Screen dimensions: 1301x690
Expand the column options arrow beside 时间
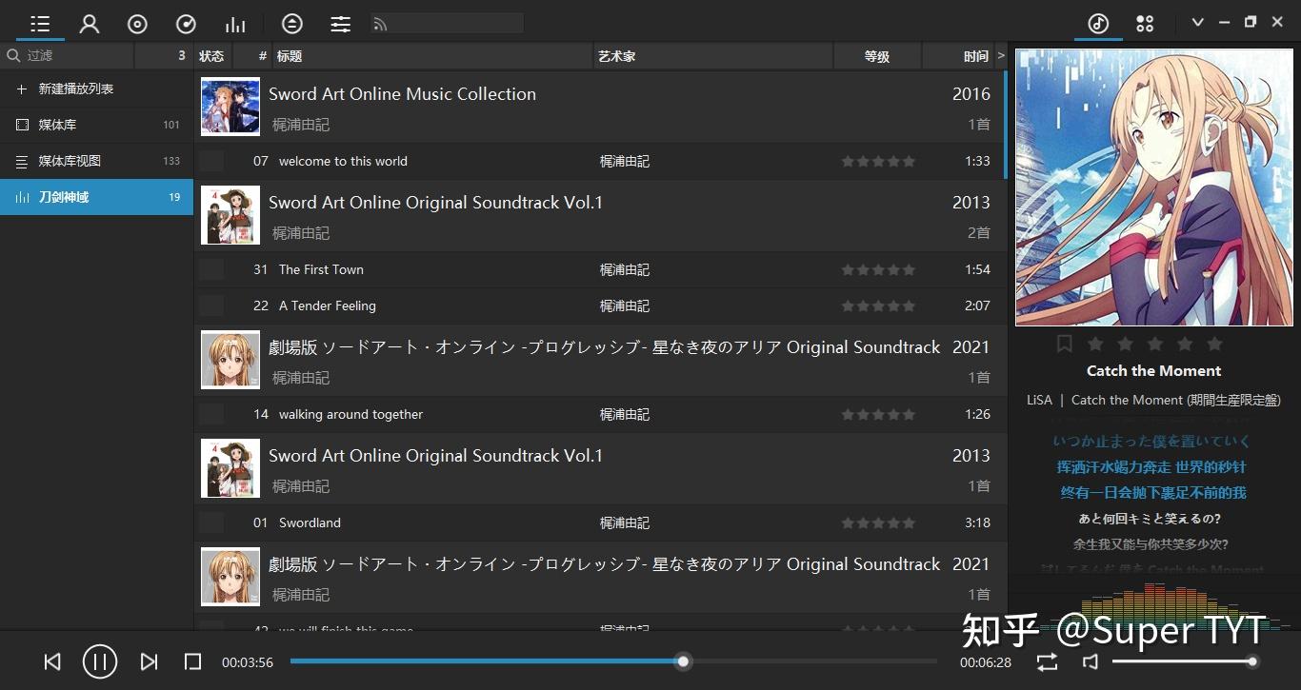coord(1000,55)
